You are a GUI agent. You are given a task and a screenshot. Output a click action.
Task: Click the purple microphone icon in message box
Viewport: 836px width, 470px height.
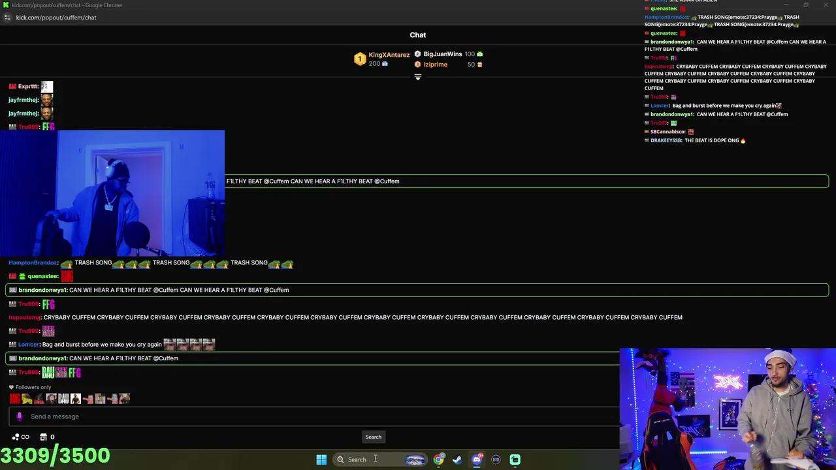point(19,416)
